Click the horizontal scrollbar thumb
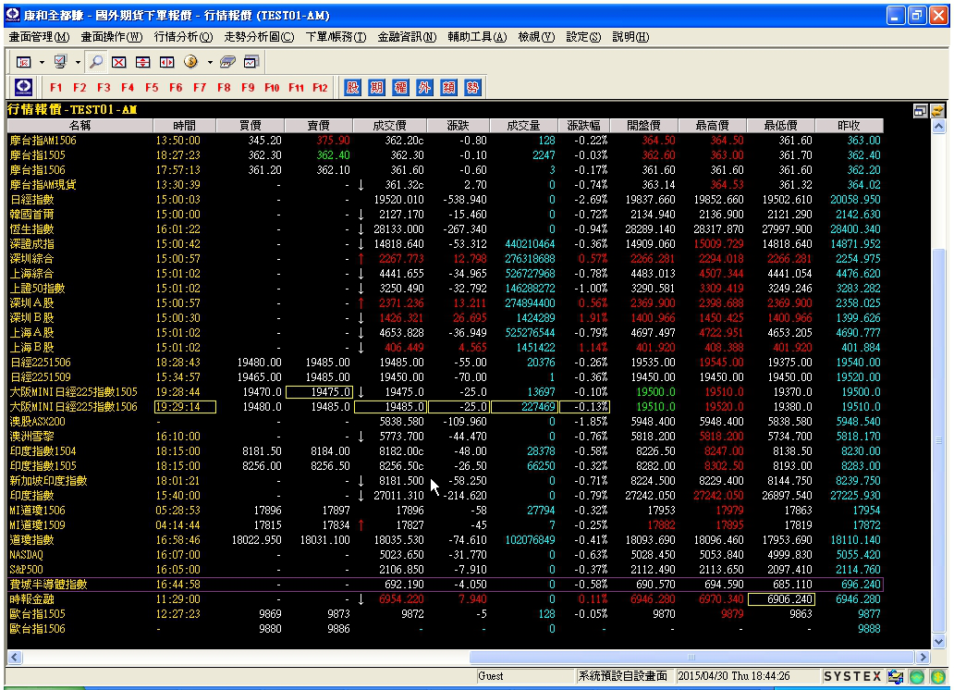Viewport: 954px width, 690px height. 691,657
